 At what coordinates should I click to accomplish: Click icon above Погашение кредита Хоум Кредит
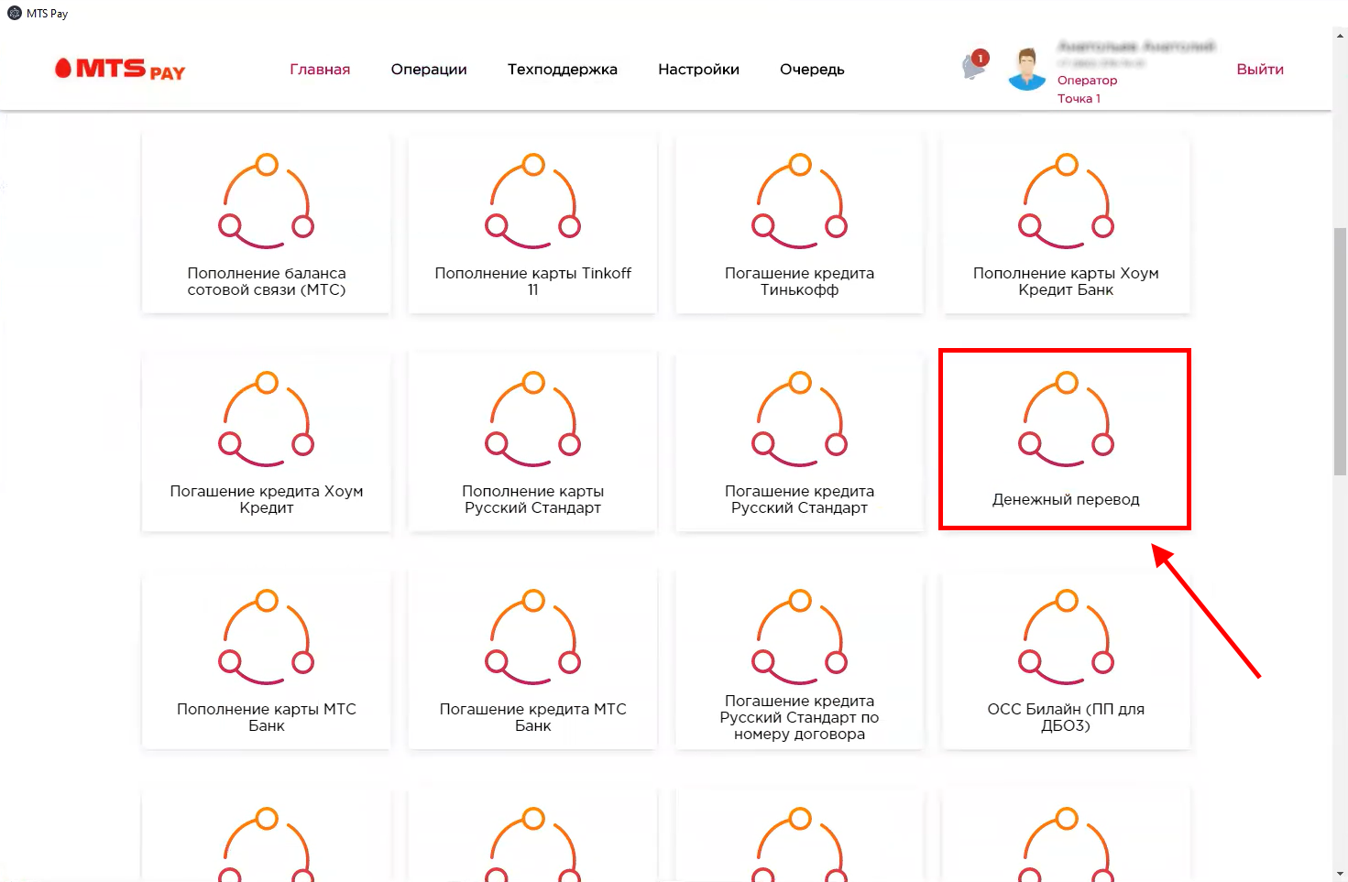click(x=267, y=419)
